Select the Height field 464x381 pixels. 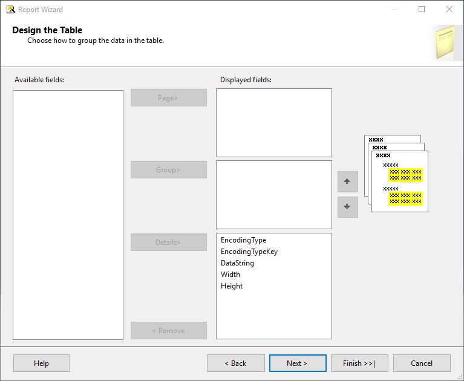pos(232,286)
